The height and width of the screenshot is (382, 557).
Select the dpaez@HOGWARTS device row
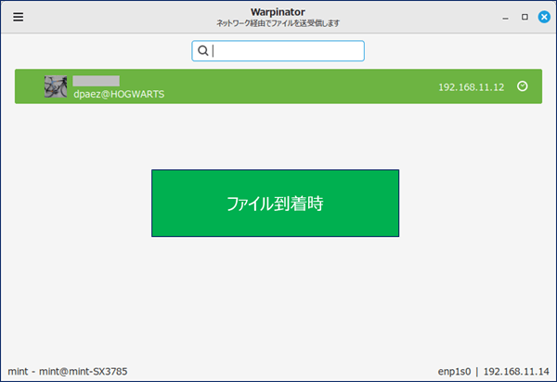point(278,86)
